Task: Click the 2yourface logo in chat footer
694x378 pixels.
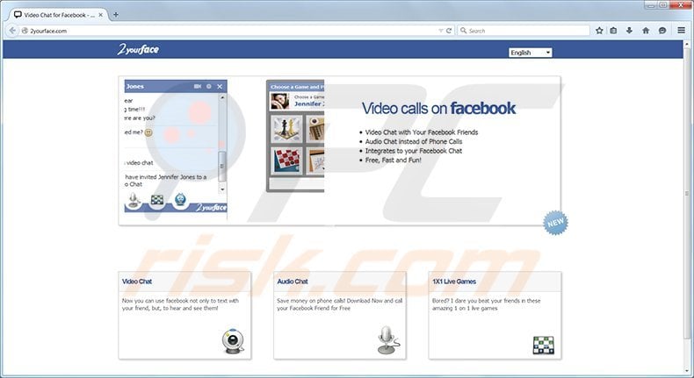Action: [x=211, y=207]
